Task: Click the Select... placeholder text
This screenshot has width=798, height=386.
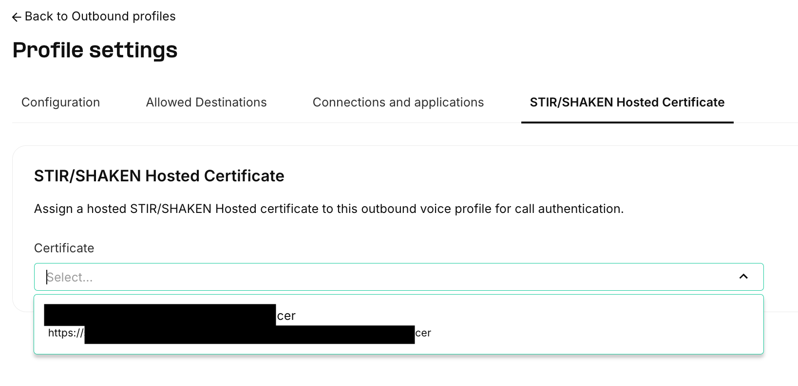Action: click(x=70, y=277)
